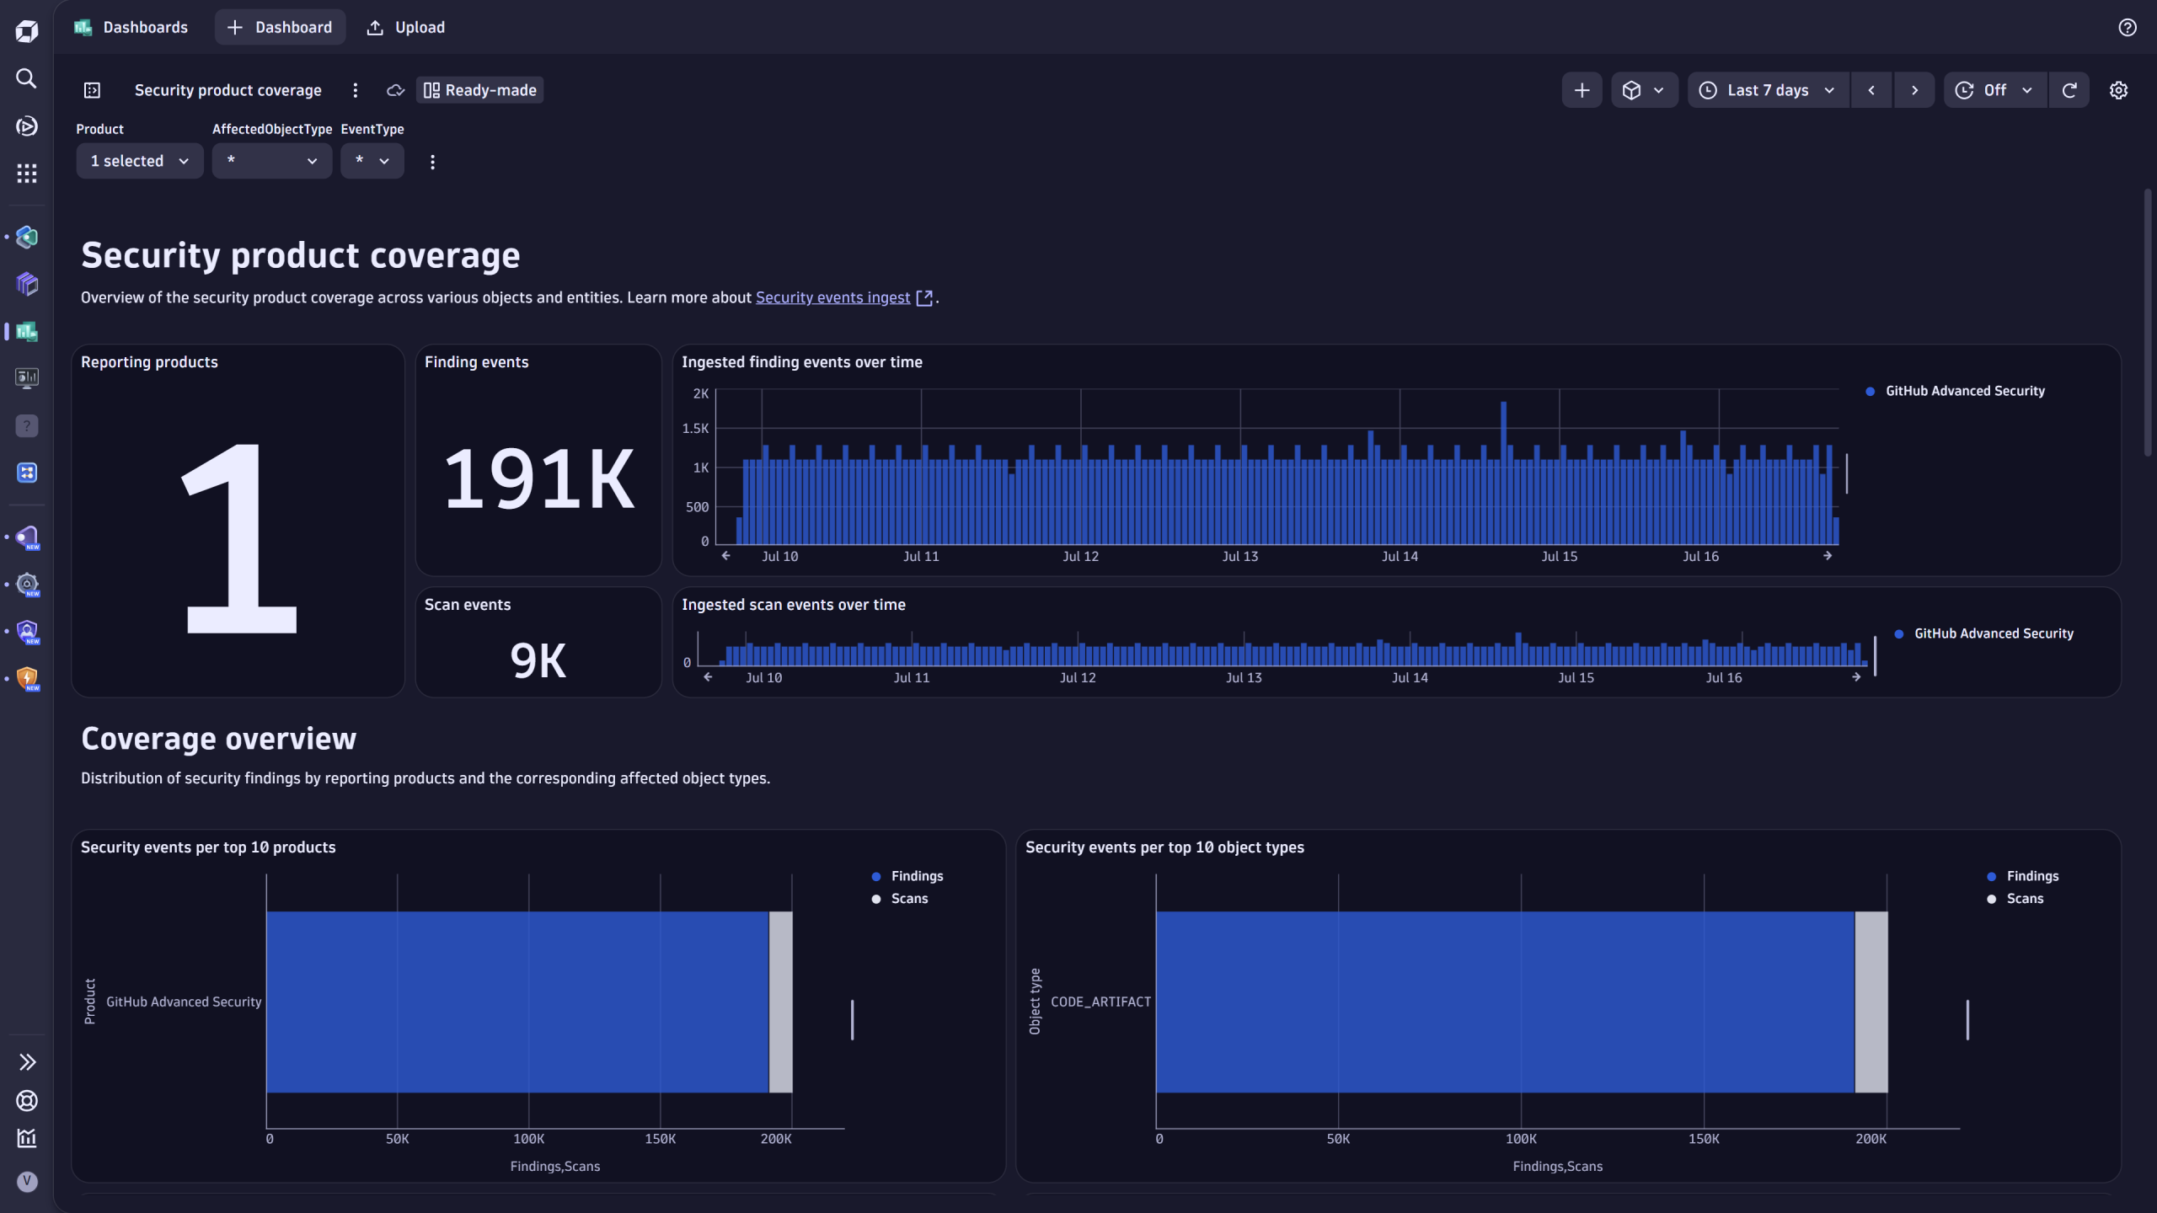Follow the Security events ingest link

tap(832, 297)
